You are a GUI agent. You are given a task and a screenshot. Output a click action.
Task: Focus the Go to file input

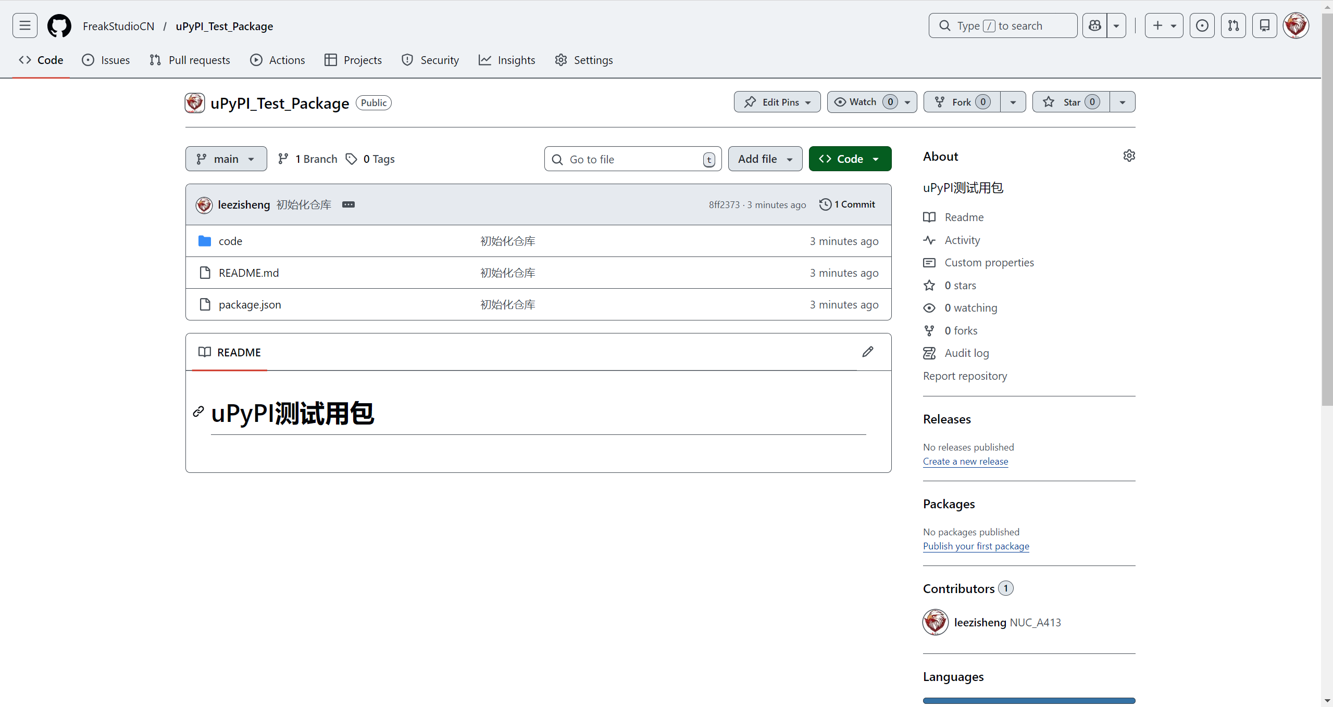point(633,159)
